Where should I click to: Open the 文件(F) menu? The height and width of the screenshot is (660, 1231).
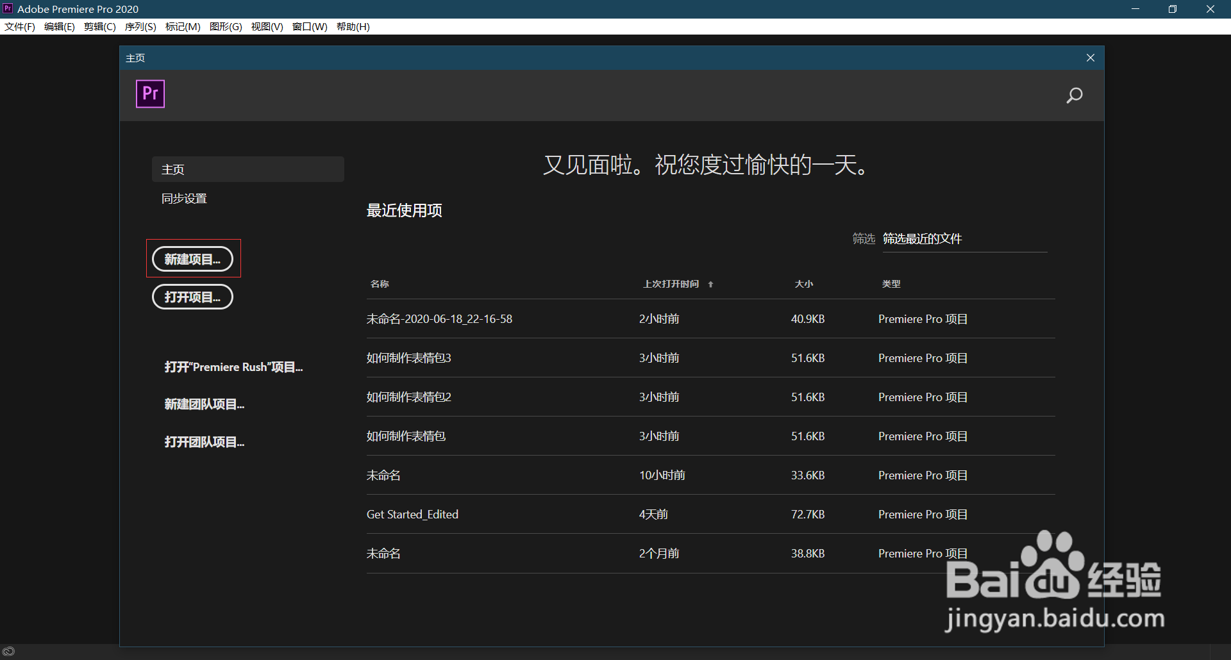click(20, 26)
